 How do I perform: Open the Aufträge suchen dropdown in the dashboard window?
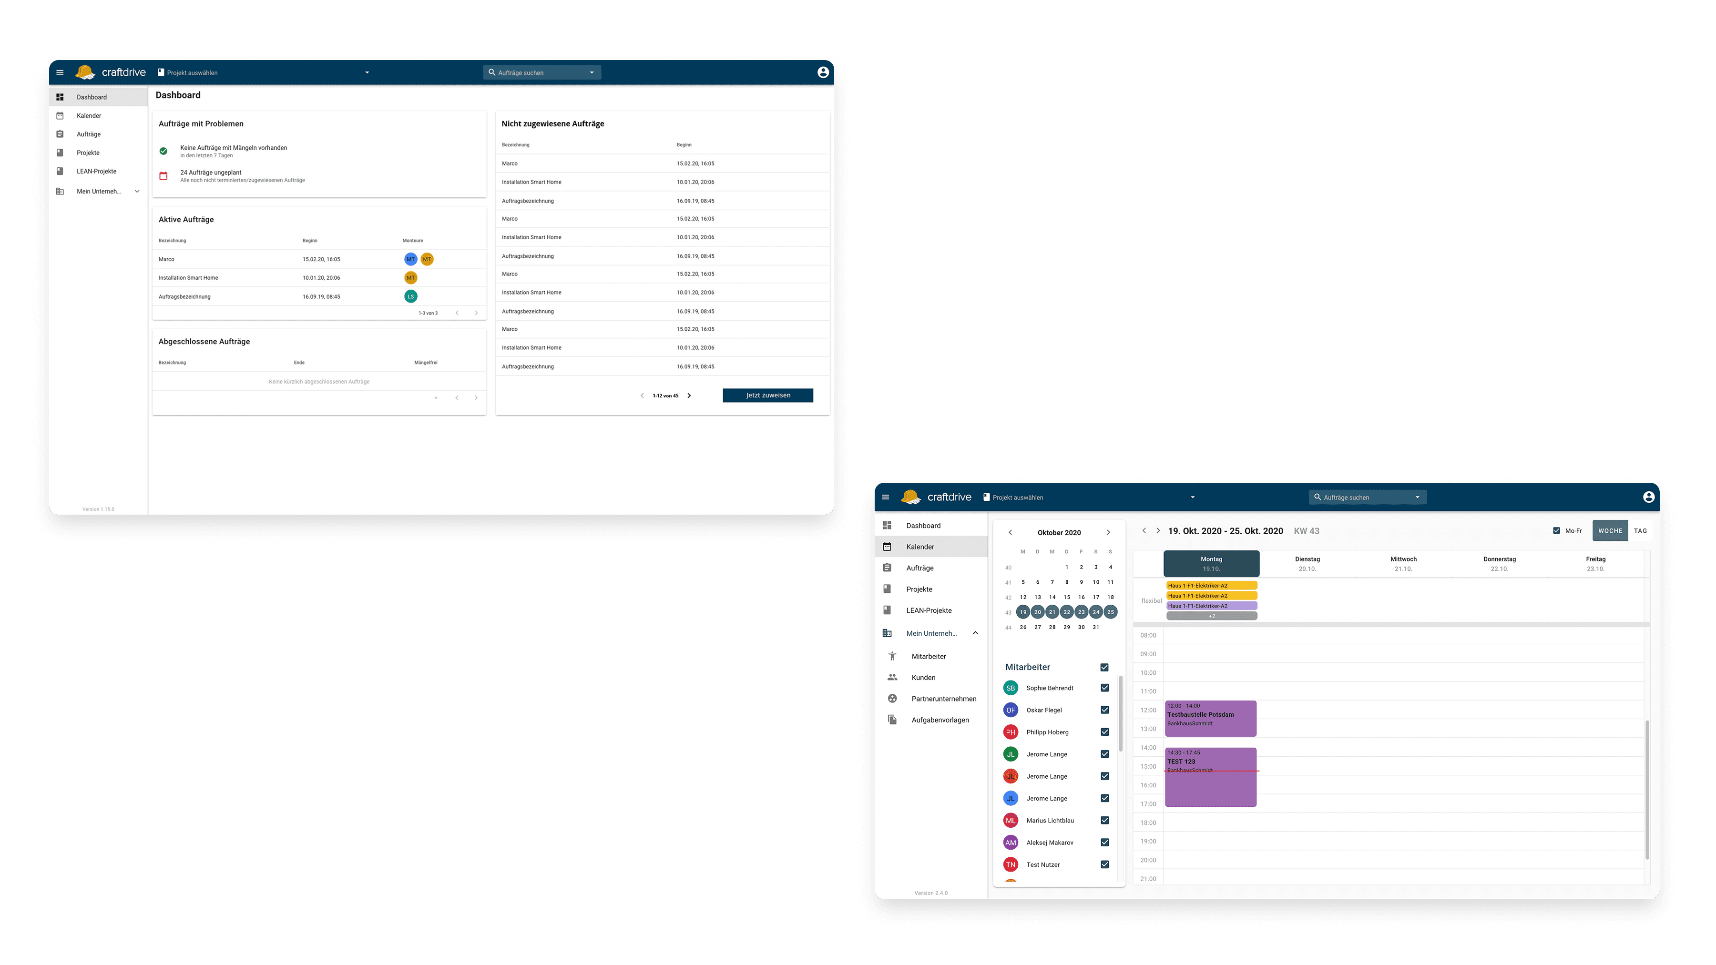click(592, 72)
